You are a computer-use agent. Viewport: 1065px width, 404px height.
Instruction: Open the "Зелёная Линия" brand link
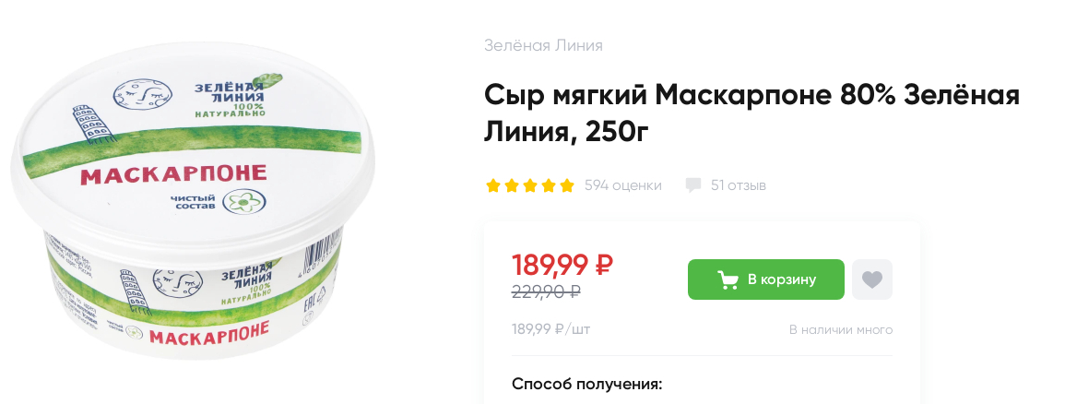pyautogui.click(x=543, y=45)
